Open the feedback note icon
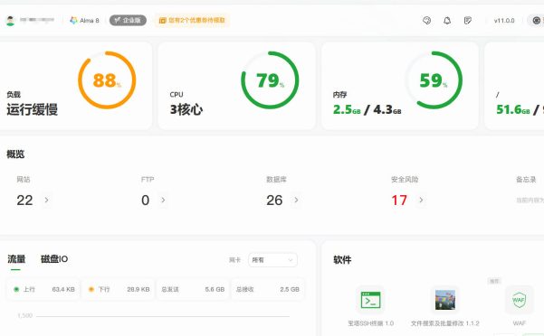This screenshot has width=544, height=336. (x=468, y=21)
